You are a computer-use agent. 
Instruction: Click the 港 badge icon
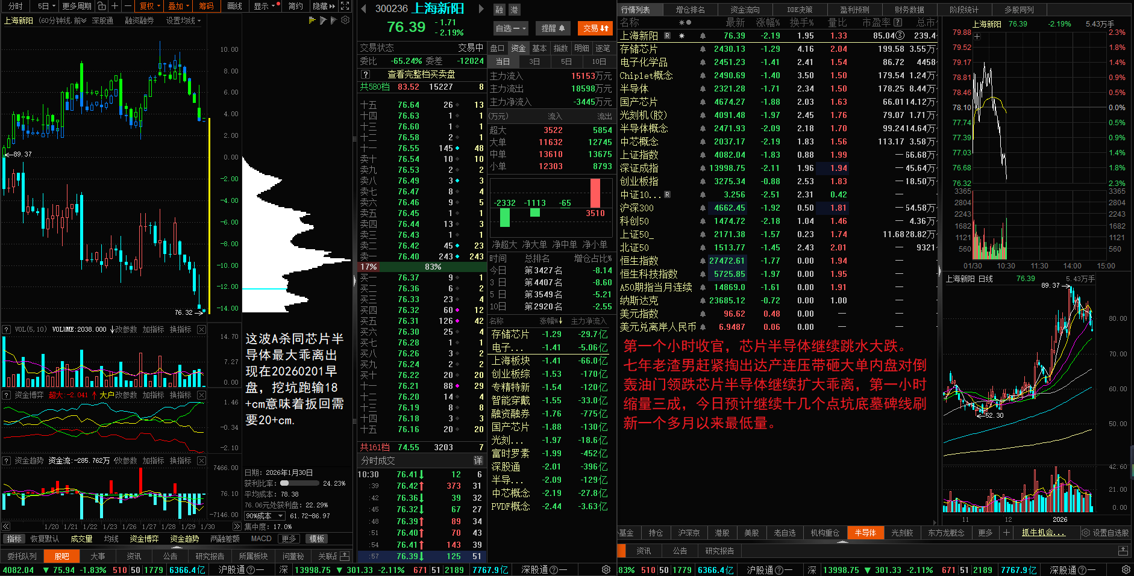[x=514, y=10]
